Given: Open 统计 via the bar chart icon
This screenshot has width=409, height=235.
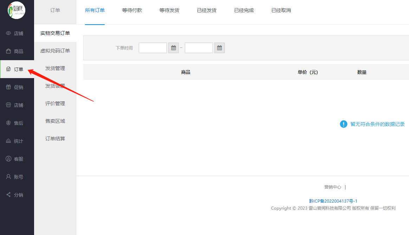Looking at the screenshot, I should [x=9, y=141].
